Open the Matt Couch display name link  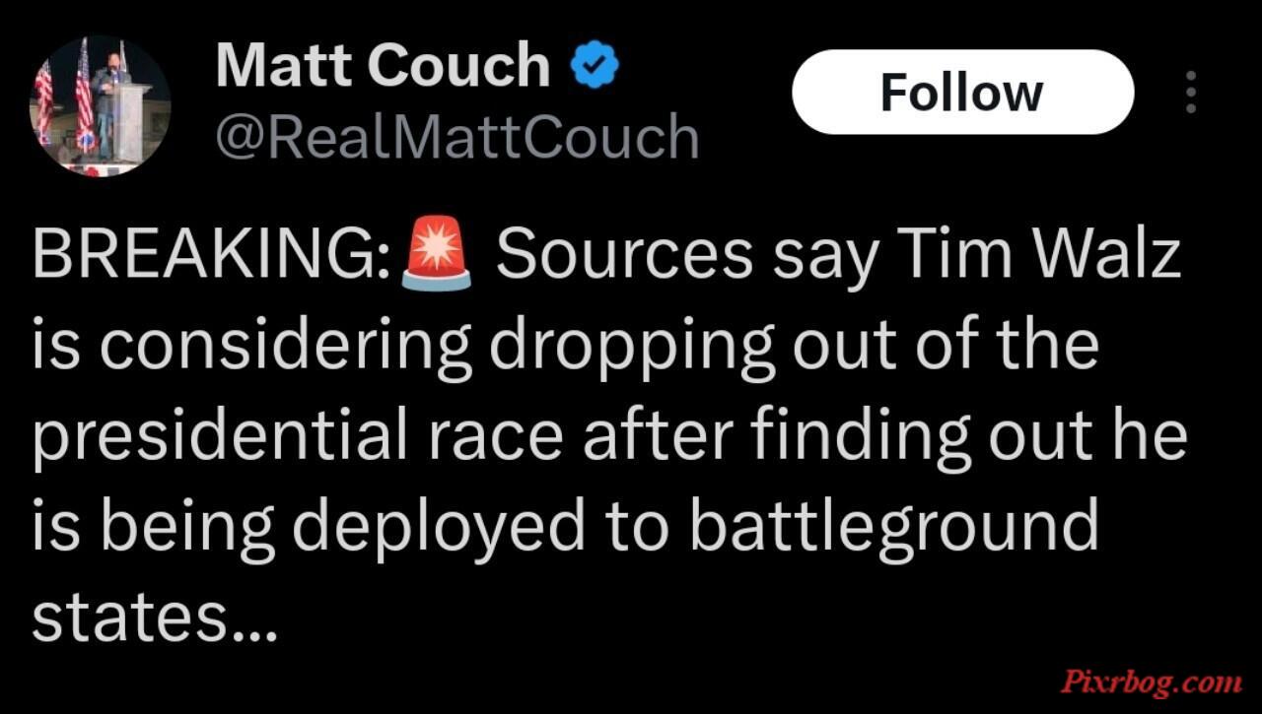pyautogui.click(x=383, y=66)
